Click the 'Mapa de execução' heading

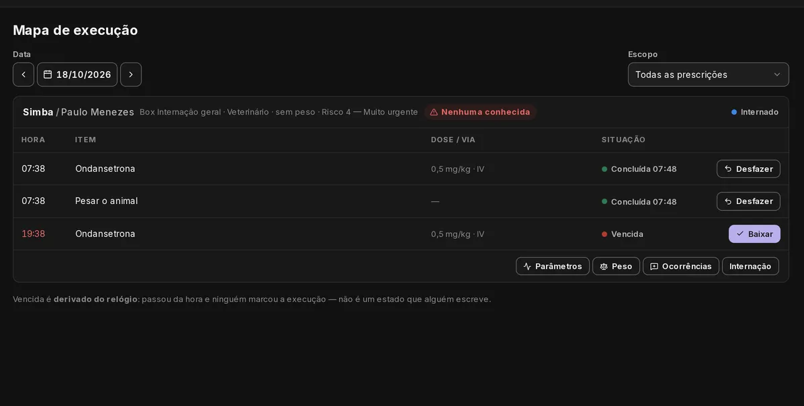click(x=75, y=30)
